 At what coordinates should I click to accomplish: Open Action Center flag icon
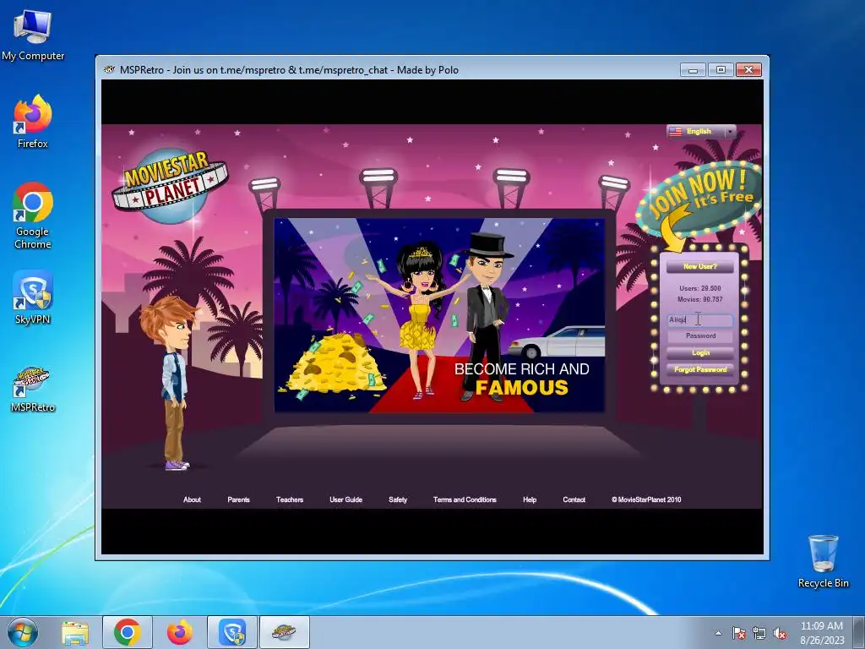[x=738, y=633]
